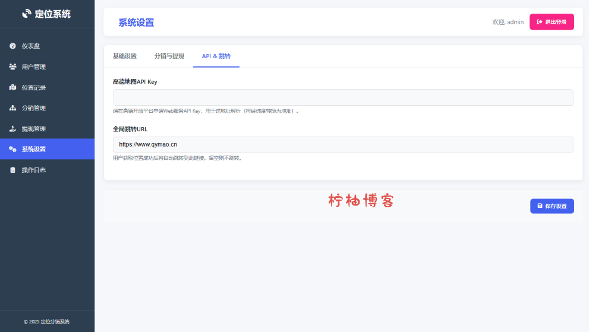The width and height of the screenshot is (589, 332).
Task: Click the 系统设置 page heading
Action: (x=136, y=23)
